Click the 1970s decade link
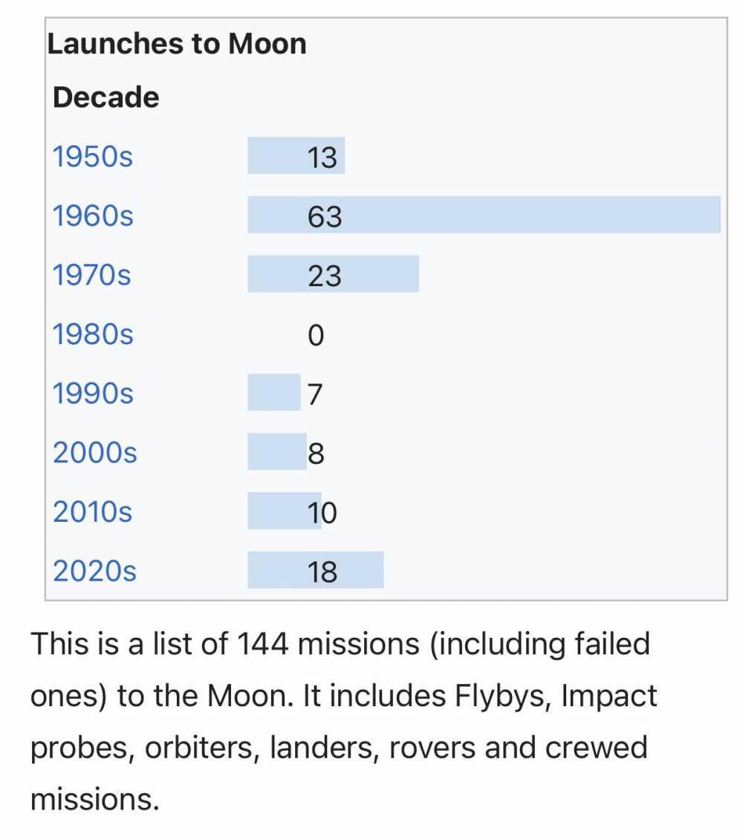743x837 pixels. (92, 275)
